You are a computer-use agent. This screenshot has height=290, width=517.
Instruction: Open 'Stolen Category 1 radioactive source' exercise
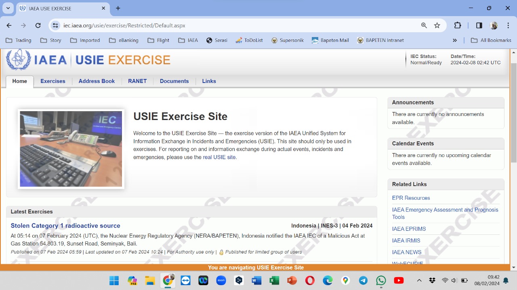(65, 226)
